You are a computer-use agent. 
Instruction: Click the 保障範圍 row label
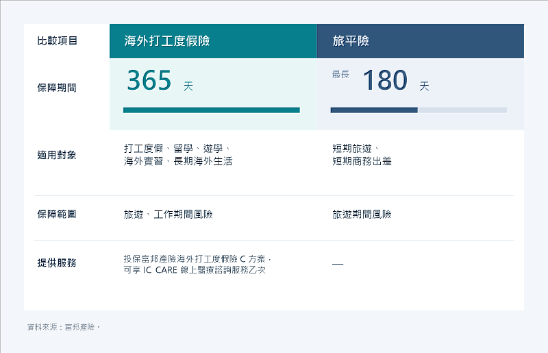57,214
